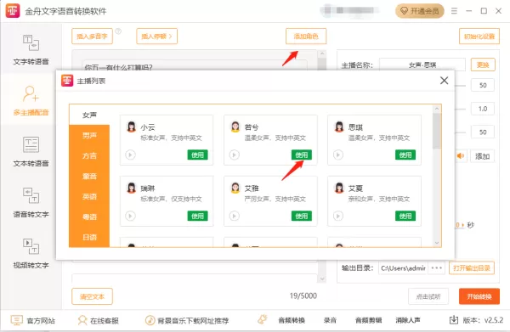Open 消除人声 tool

pyautogui.click(x=407, y=320)
